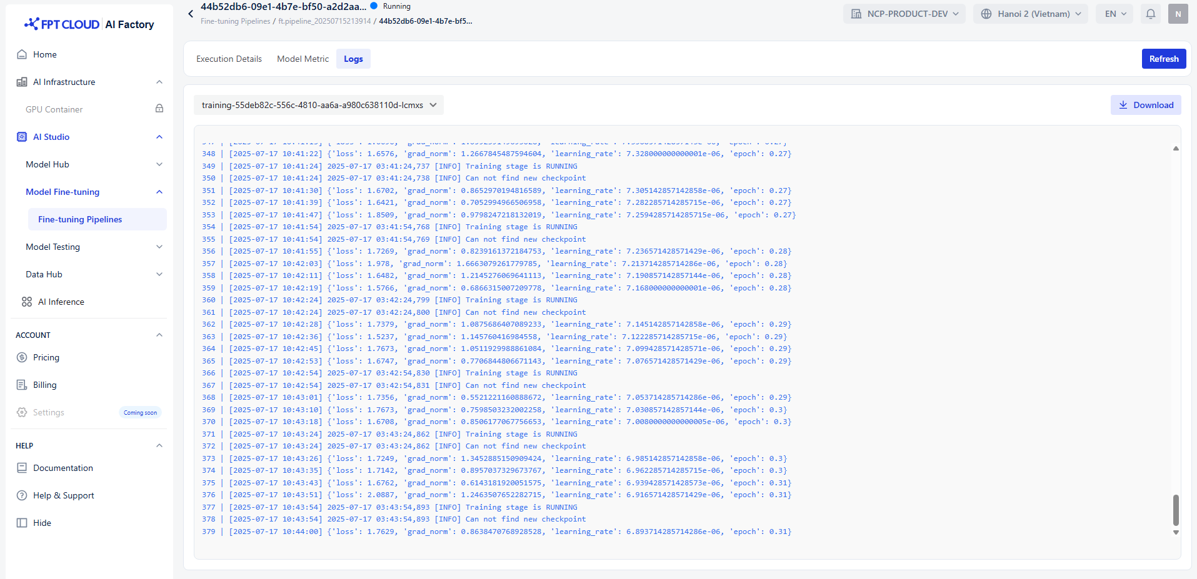1197x579 pixels.
Task: Switch to the Model Metric tab
Action: pos(303,59)
